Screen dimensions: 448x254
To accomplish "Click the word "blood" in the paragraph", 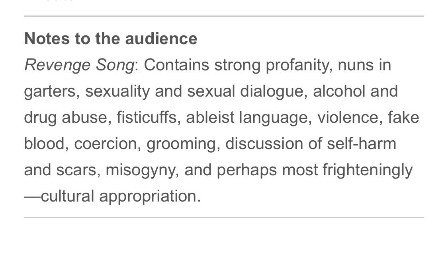I will pyautogui.click(x=44, y=143).
